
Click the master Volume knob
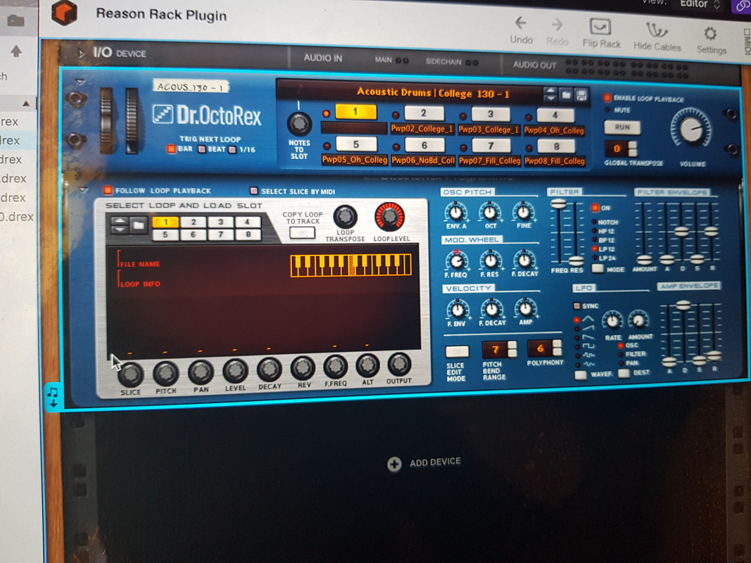691,128
